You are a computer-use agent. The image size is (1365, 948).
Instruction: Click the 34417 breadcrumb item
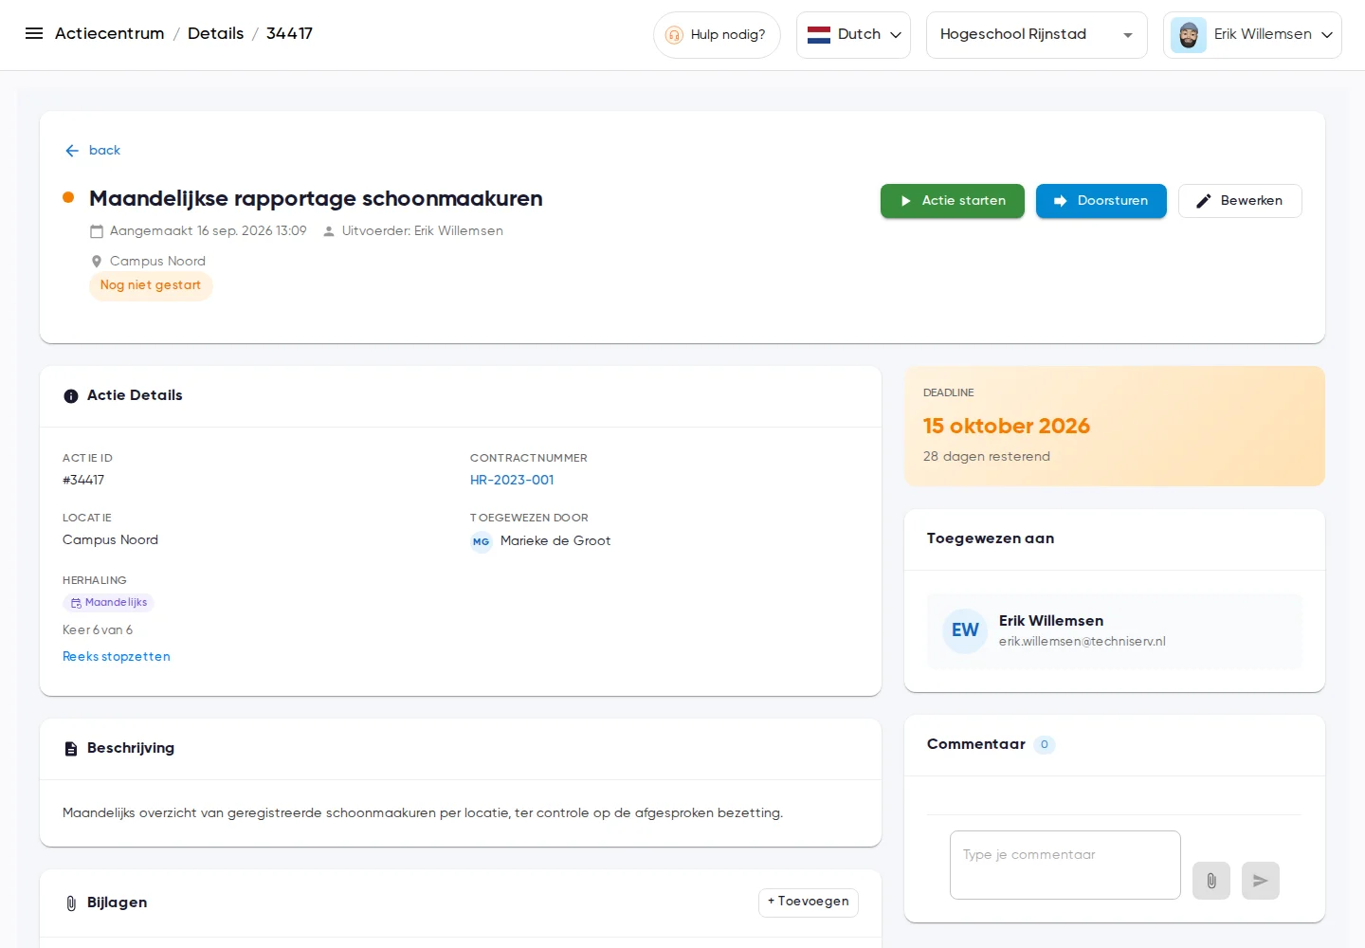point(289,33)
